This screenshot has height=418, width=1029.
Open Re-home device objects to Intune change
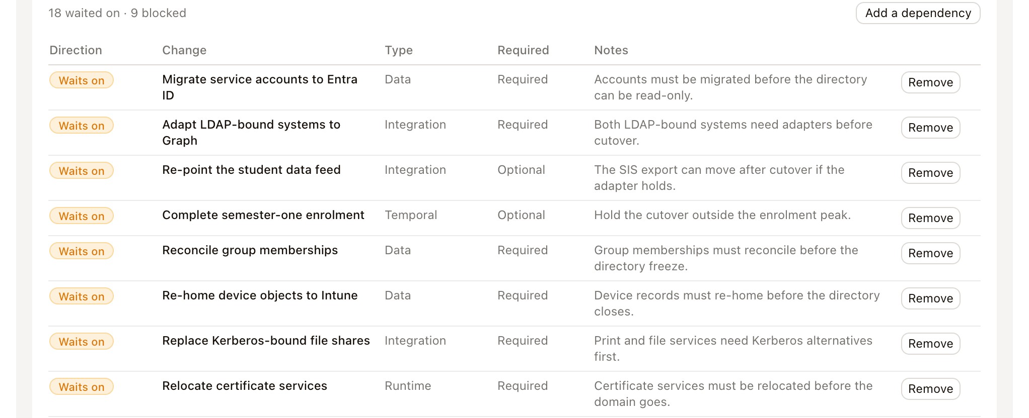pyautogui.click(x=260, y=295)
